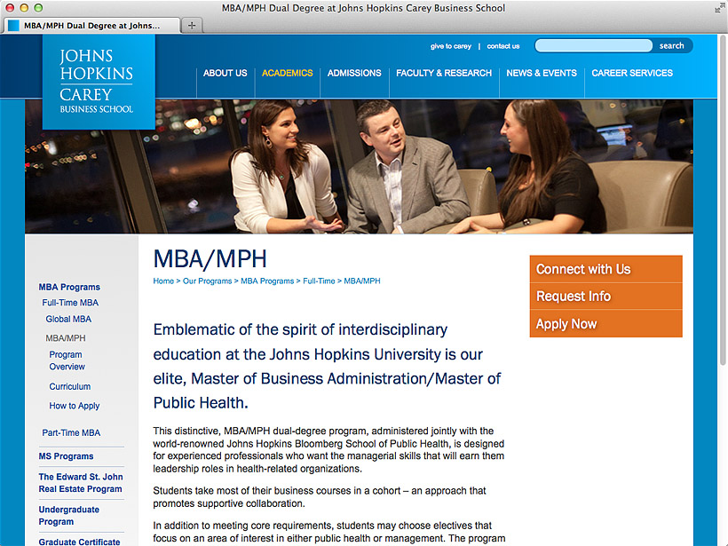
Task: Select the MBA/MPH Dual Degree browser tab
Action: (92, 26)
